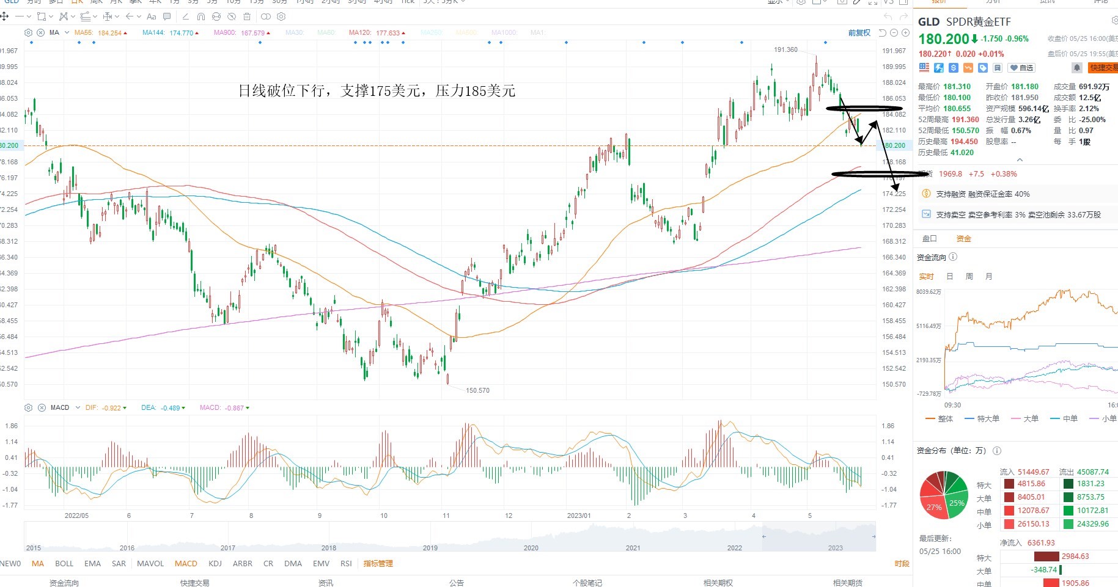Open 指标管理 indicator management
The height and width of the screenshot is (587, 1118).
tap(378, 563)
